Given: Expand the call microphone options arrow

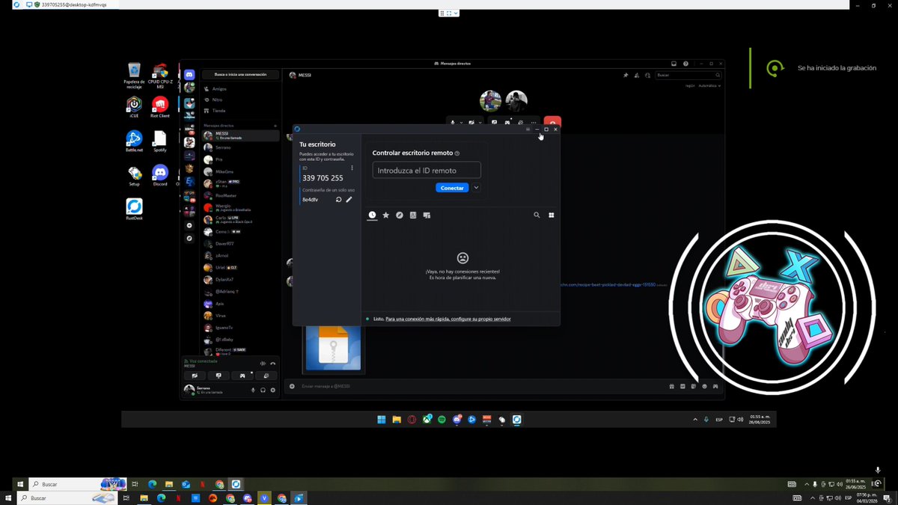Looking at the screenshot, I should click(x=461, y=122).
